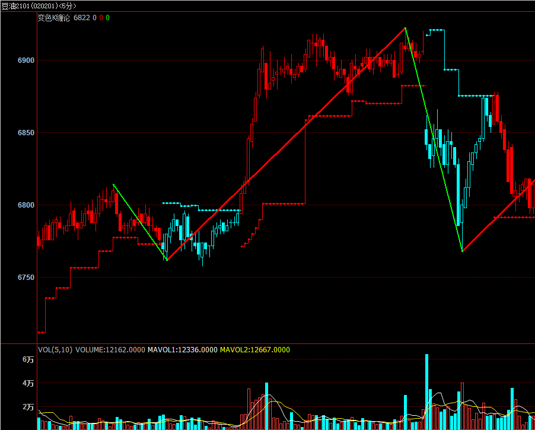Click the 6850 price axis label
Screen dimensions: 535x430
[x=26, y=133]
